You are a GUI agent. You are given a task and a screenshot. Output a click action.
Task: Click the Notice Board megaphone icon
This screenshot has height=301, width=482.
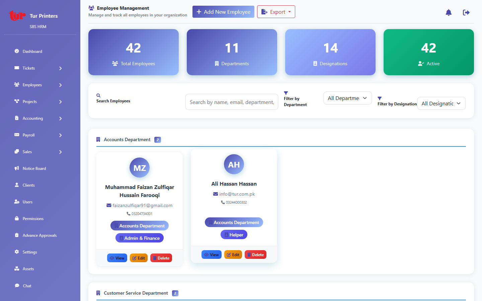(17, 168)
